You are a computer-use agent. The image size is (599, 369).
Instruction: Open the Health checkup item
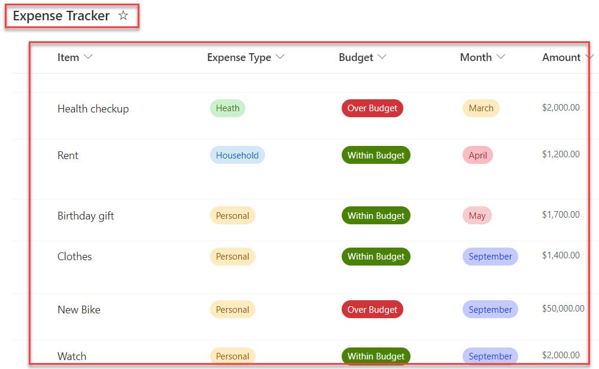93,109
